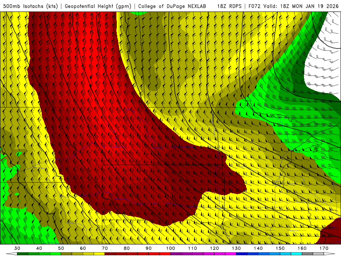Click the legend value 170

click(x=324, y=248)
